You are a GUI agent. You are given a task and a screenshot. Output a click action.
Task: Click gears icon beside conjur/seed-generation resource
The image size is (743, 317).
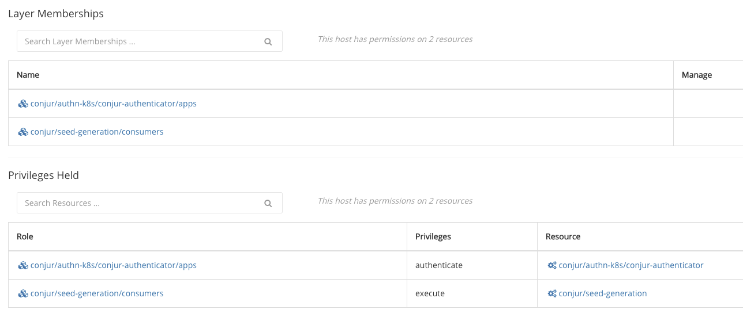point(552,293)
